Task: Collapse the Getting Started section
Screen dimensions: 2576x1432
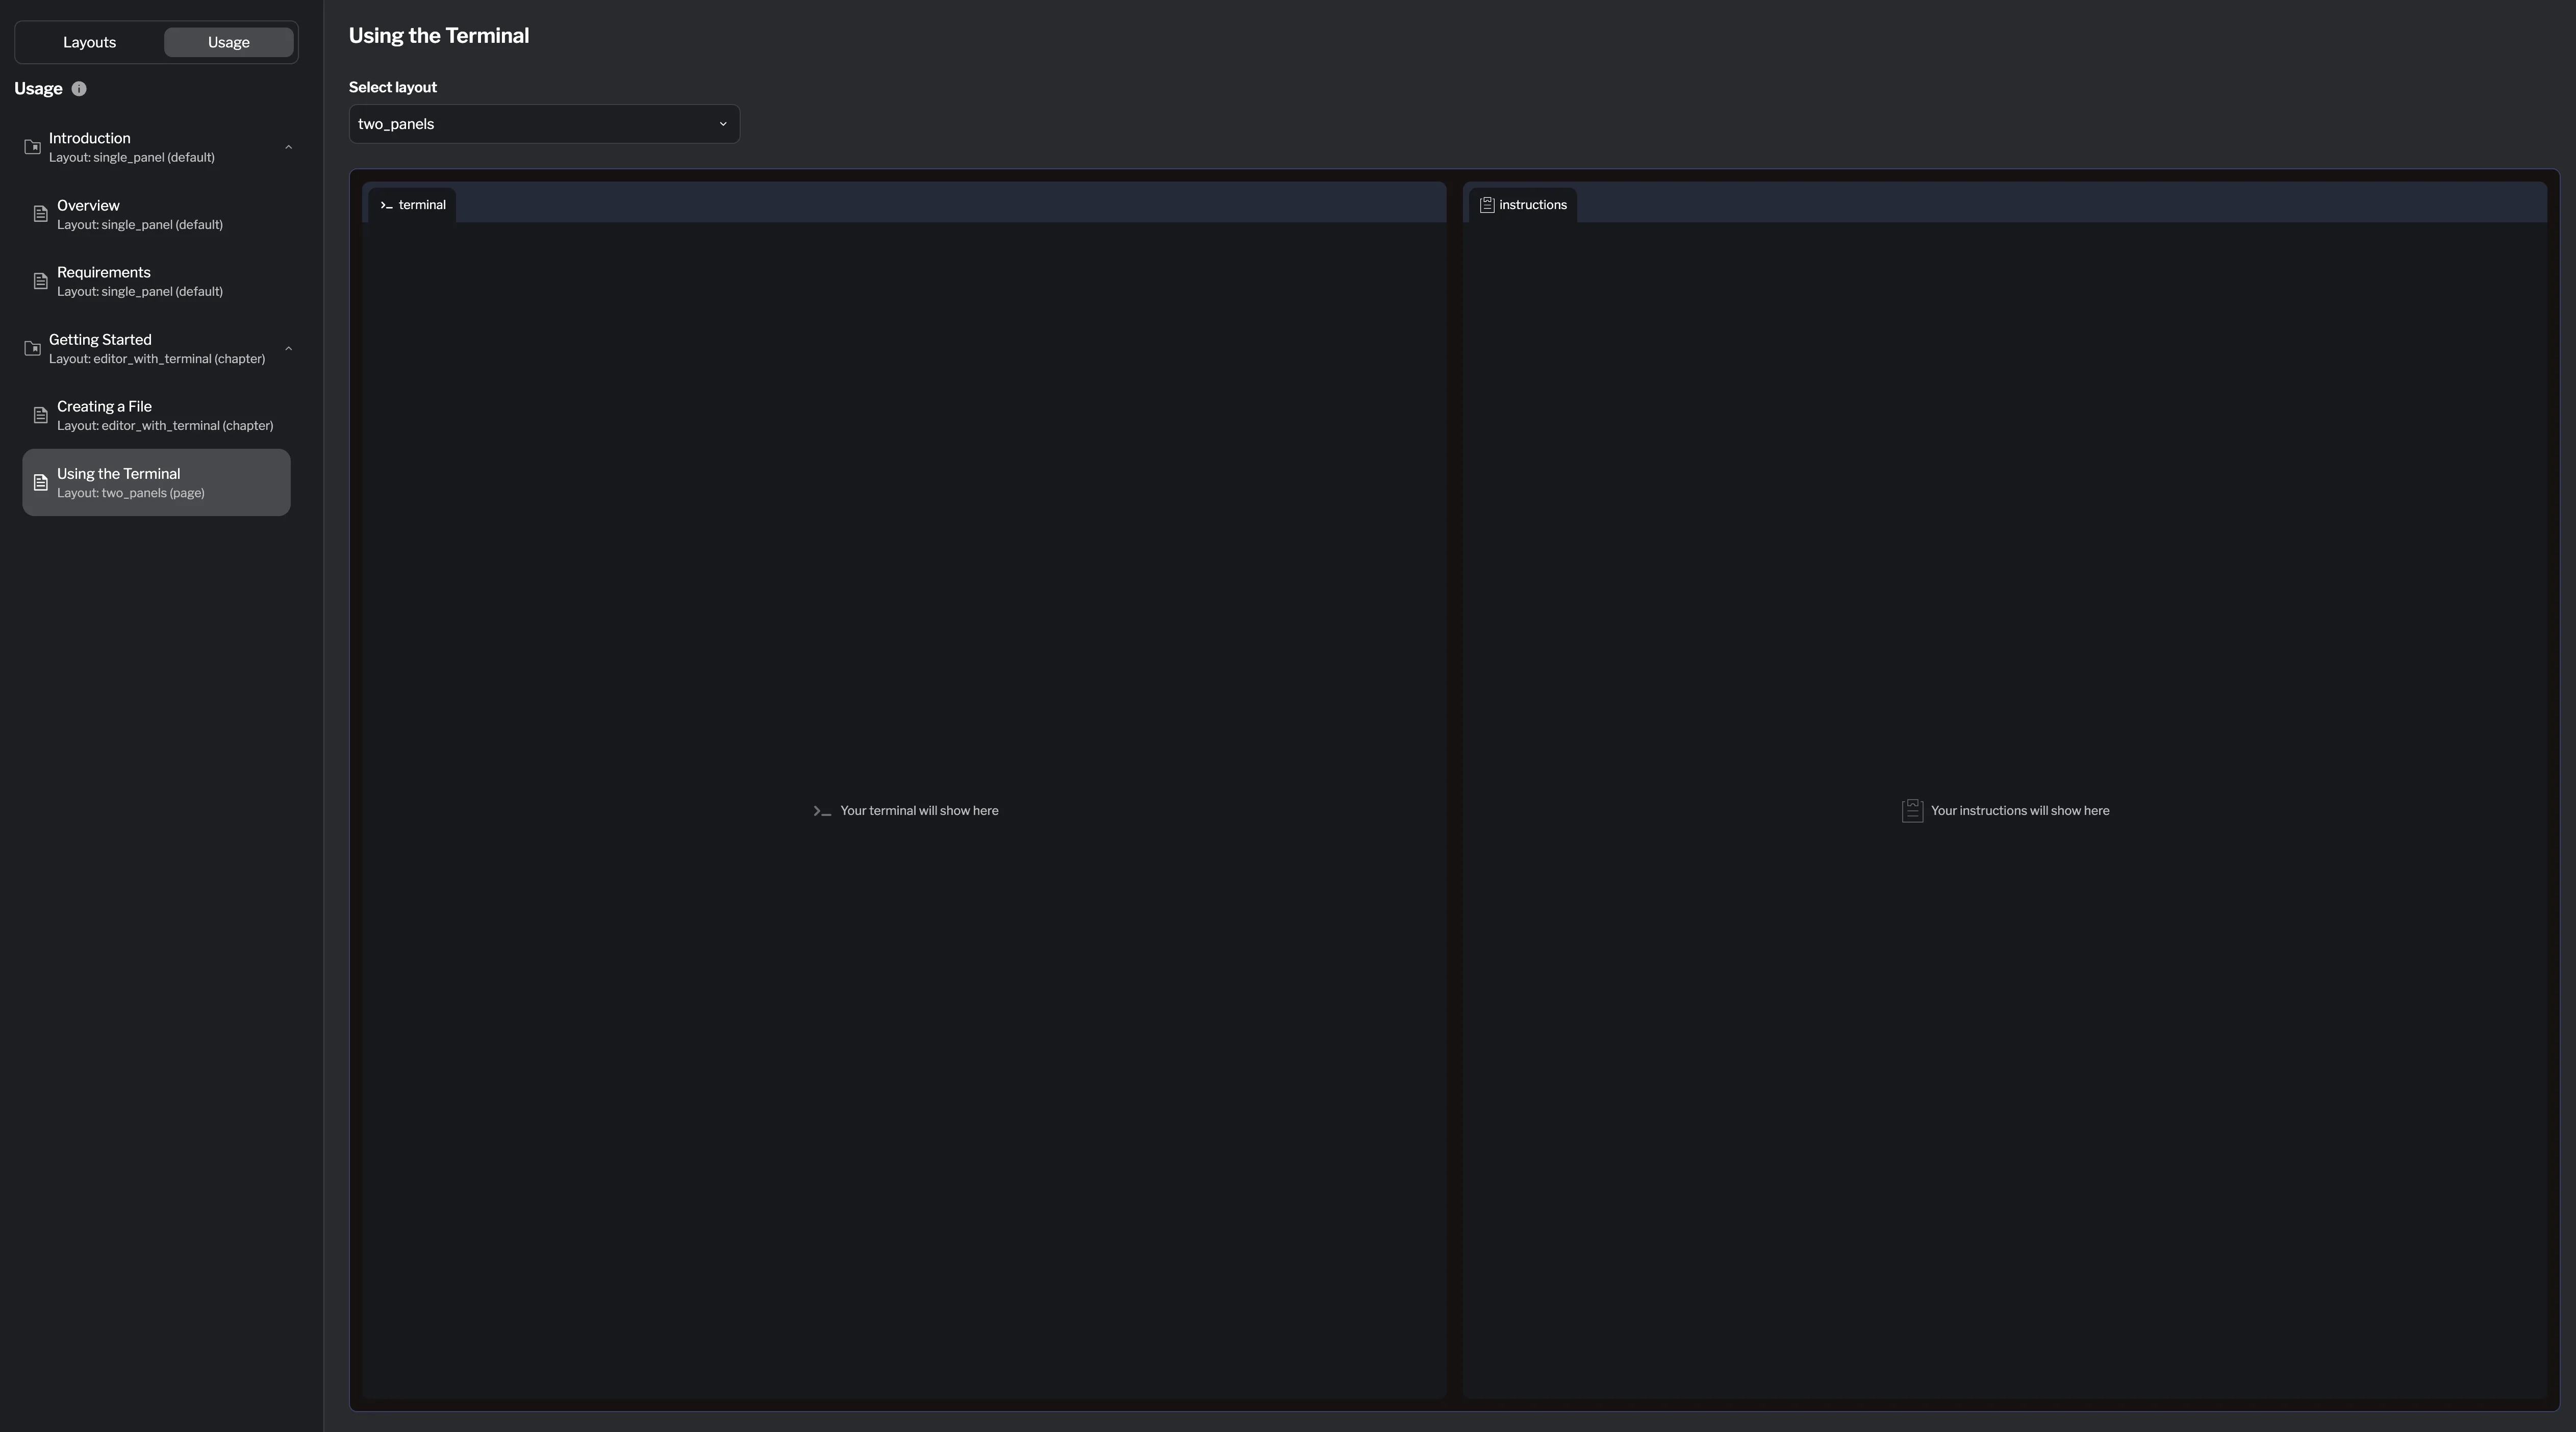Action: click(x=288, y=348)
